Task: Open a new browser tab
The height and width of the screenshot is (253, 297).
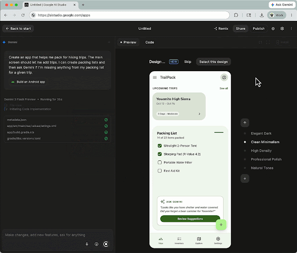Action: tap(83, 5)
